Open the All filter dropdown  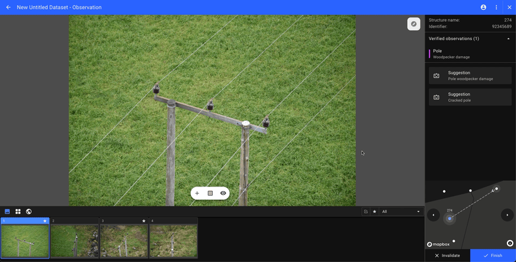pyautogui.click(x=401, y=212)
